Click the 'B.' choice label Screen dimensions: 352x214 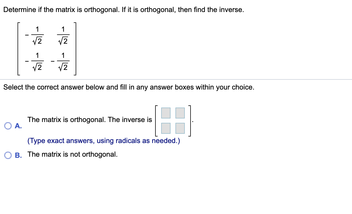(x=18, y=155)
